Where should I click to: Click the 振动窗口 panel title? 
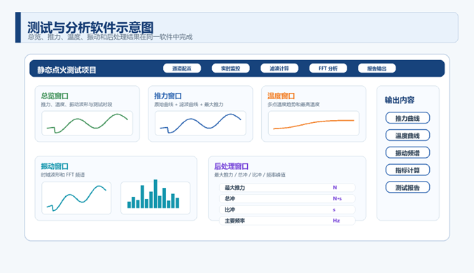point(55,166)
